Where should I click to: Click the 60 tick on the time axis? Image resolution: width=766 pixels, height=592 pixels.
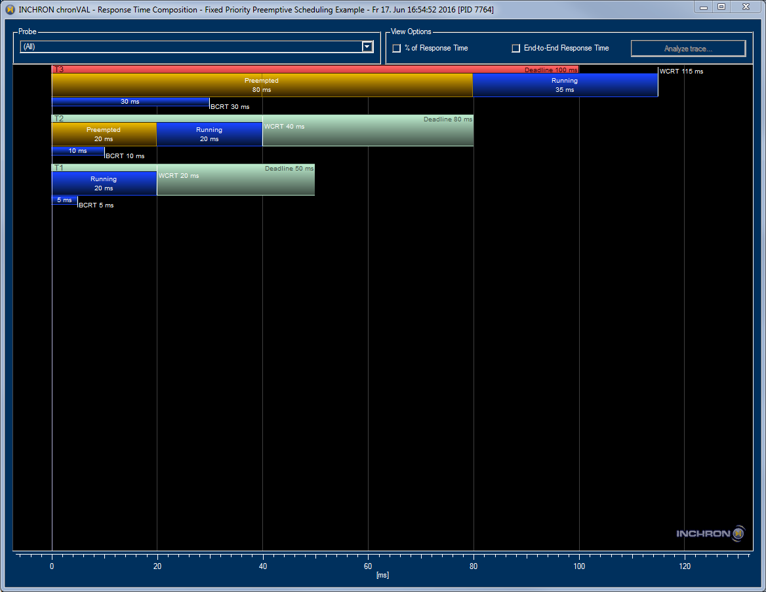tap(368, 566)
